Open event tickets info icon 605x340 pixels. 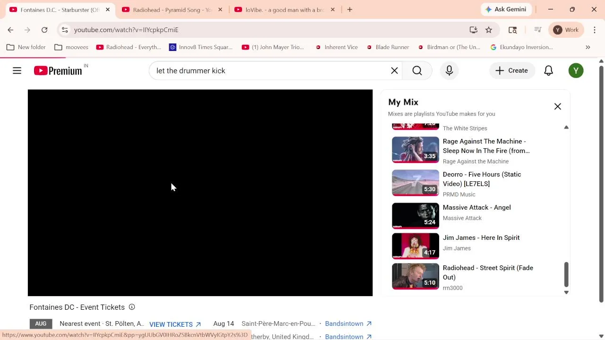132,307
